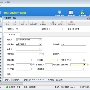This screenshot has height=90, width=90.
Task: Expand the 收款银行 dropdown
Action: click(40, 54)
